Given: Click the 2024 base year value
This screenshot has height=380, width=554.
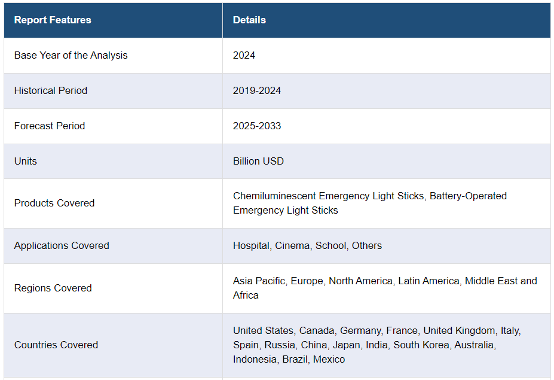Looking at the screenshot, I should click(244, 56).
